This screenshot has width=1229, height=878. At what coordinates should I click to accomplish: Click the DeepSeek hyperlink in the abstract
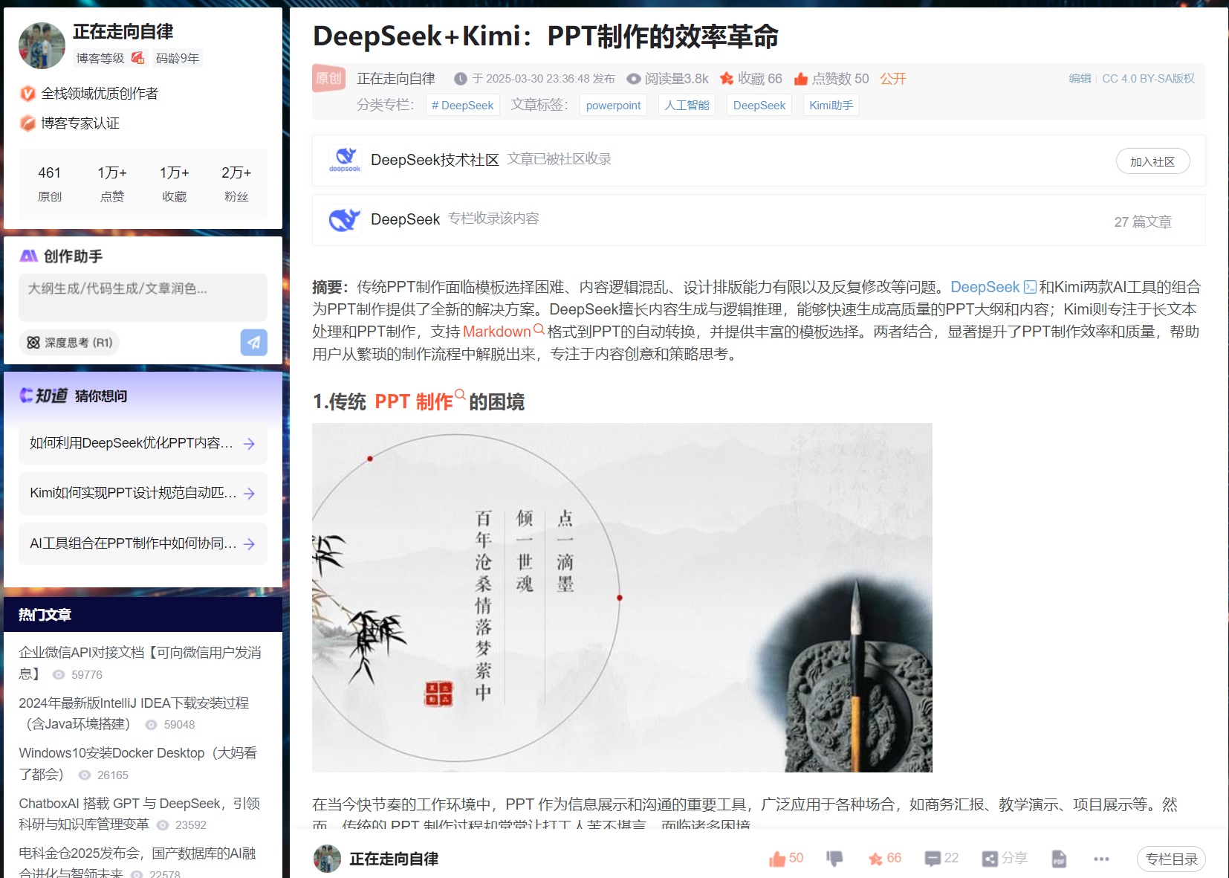(985, 287)
